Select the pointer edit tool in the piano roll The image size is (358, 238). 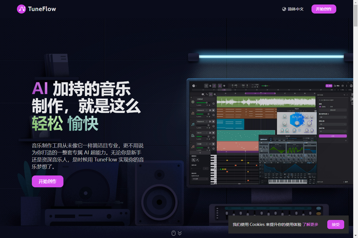coord(193,160)
